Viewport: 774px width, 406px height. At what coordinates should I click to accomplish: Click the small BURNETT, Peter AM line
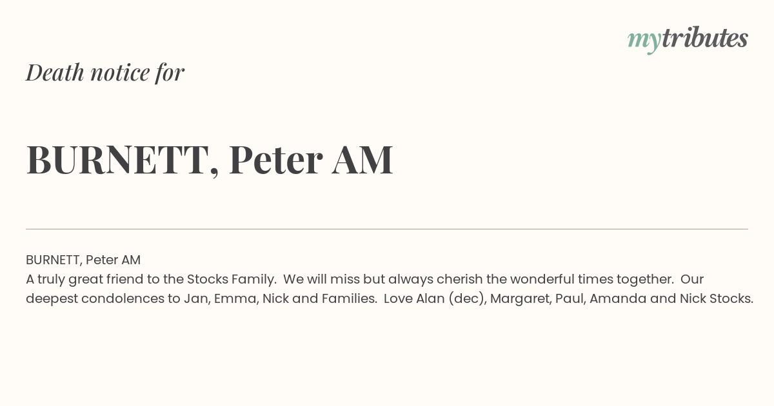83,260
